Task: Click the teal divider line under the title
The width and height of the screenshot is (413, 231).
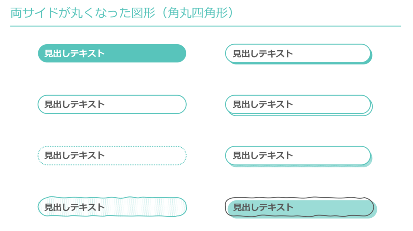Action: (x=206, y=26)
